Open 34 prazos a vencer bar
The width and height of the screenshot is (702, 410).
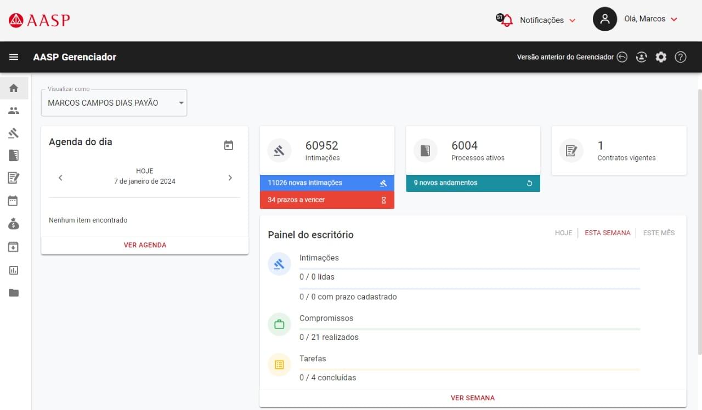(x=327, y=200)
